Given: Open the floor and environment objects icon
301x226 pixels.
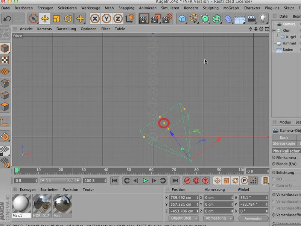Looking at the screenshot, I should (x=240, y=18).
